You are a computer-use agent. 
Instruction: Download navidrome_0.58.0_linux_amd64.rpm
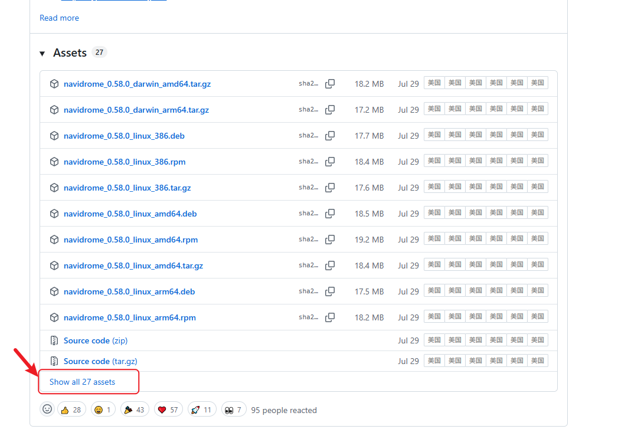click(x=130, y=240)
